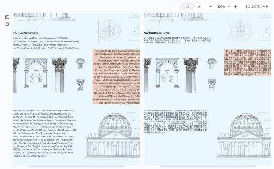Click 'Order Appeared After The Doric Order' paragraph
The height and width of the screenshot is (169, 274).
pyautogui.click(x=44, y=133)
